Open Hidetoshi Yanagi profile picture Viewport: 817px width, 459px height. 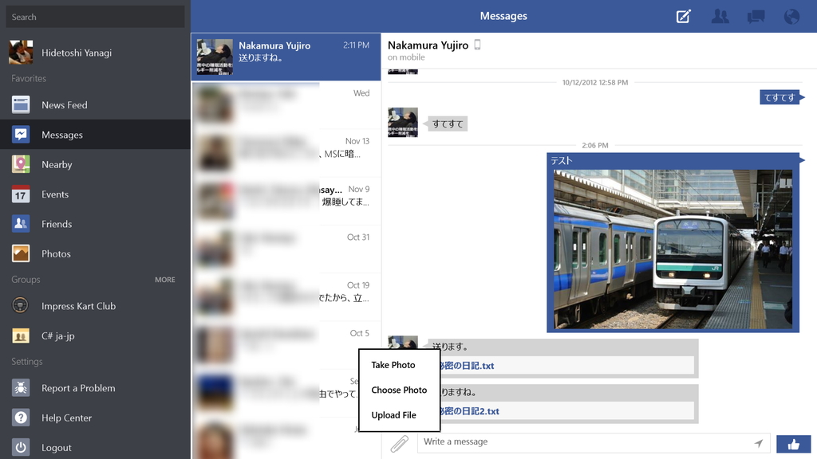click(x=21, y=52)
